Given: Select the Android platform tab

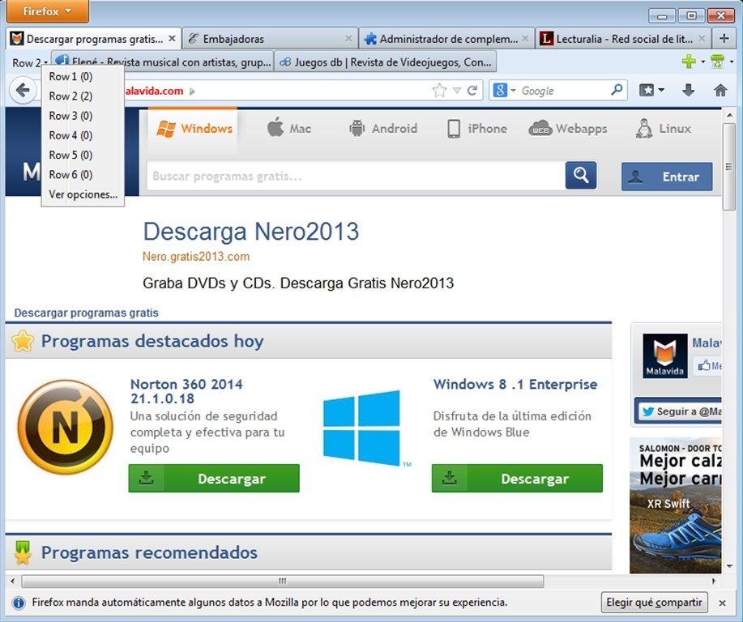Looking at the screenshot, I should click(383, 129).
